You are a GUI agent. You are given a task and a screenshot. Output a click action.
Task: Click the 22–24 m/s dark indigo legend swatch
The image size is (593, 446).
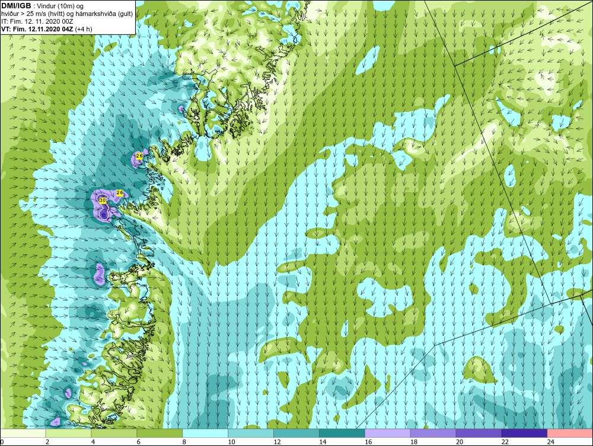(x=524, y=433)
